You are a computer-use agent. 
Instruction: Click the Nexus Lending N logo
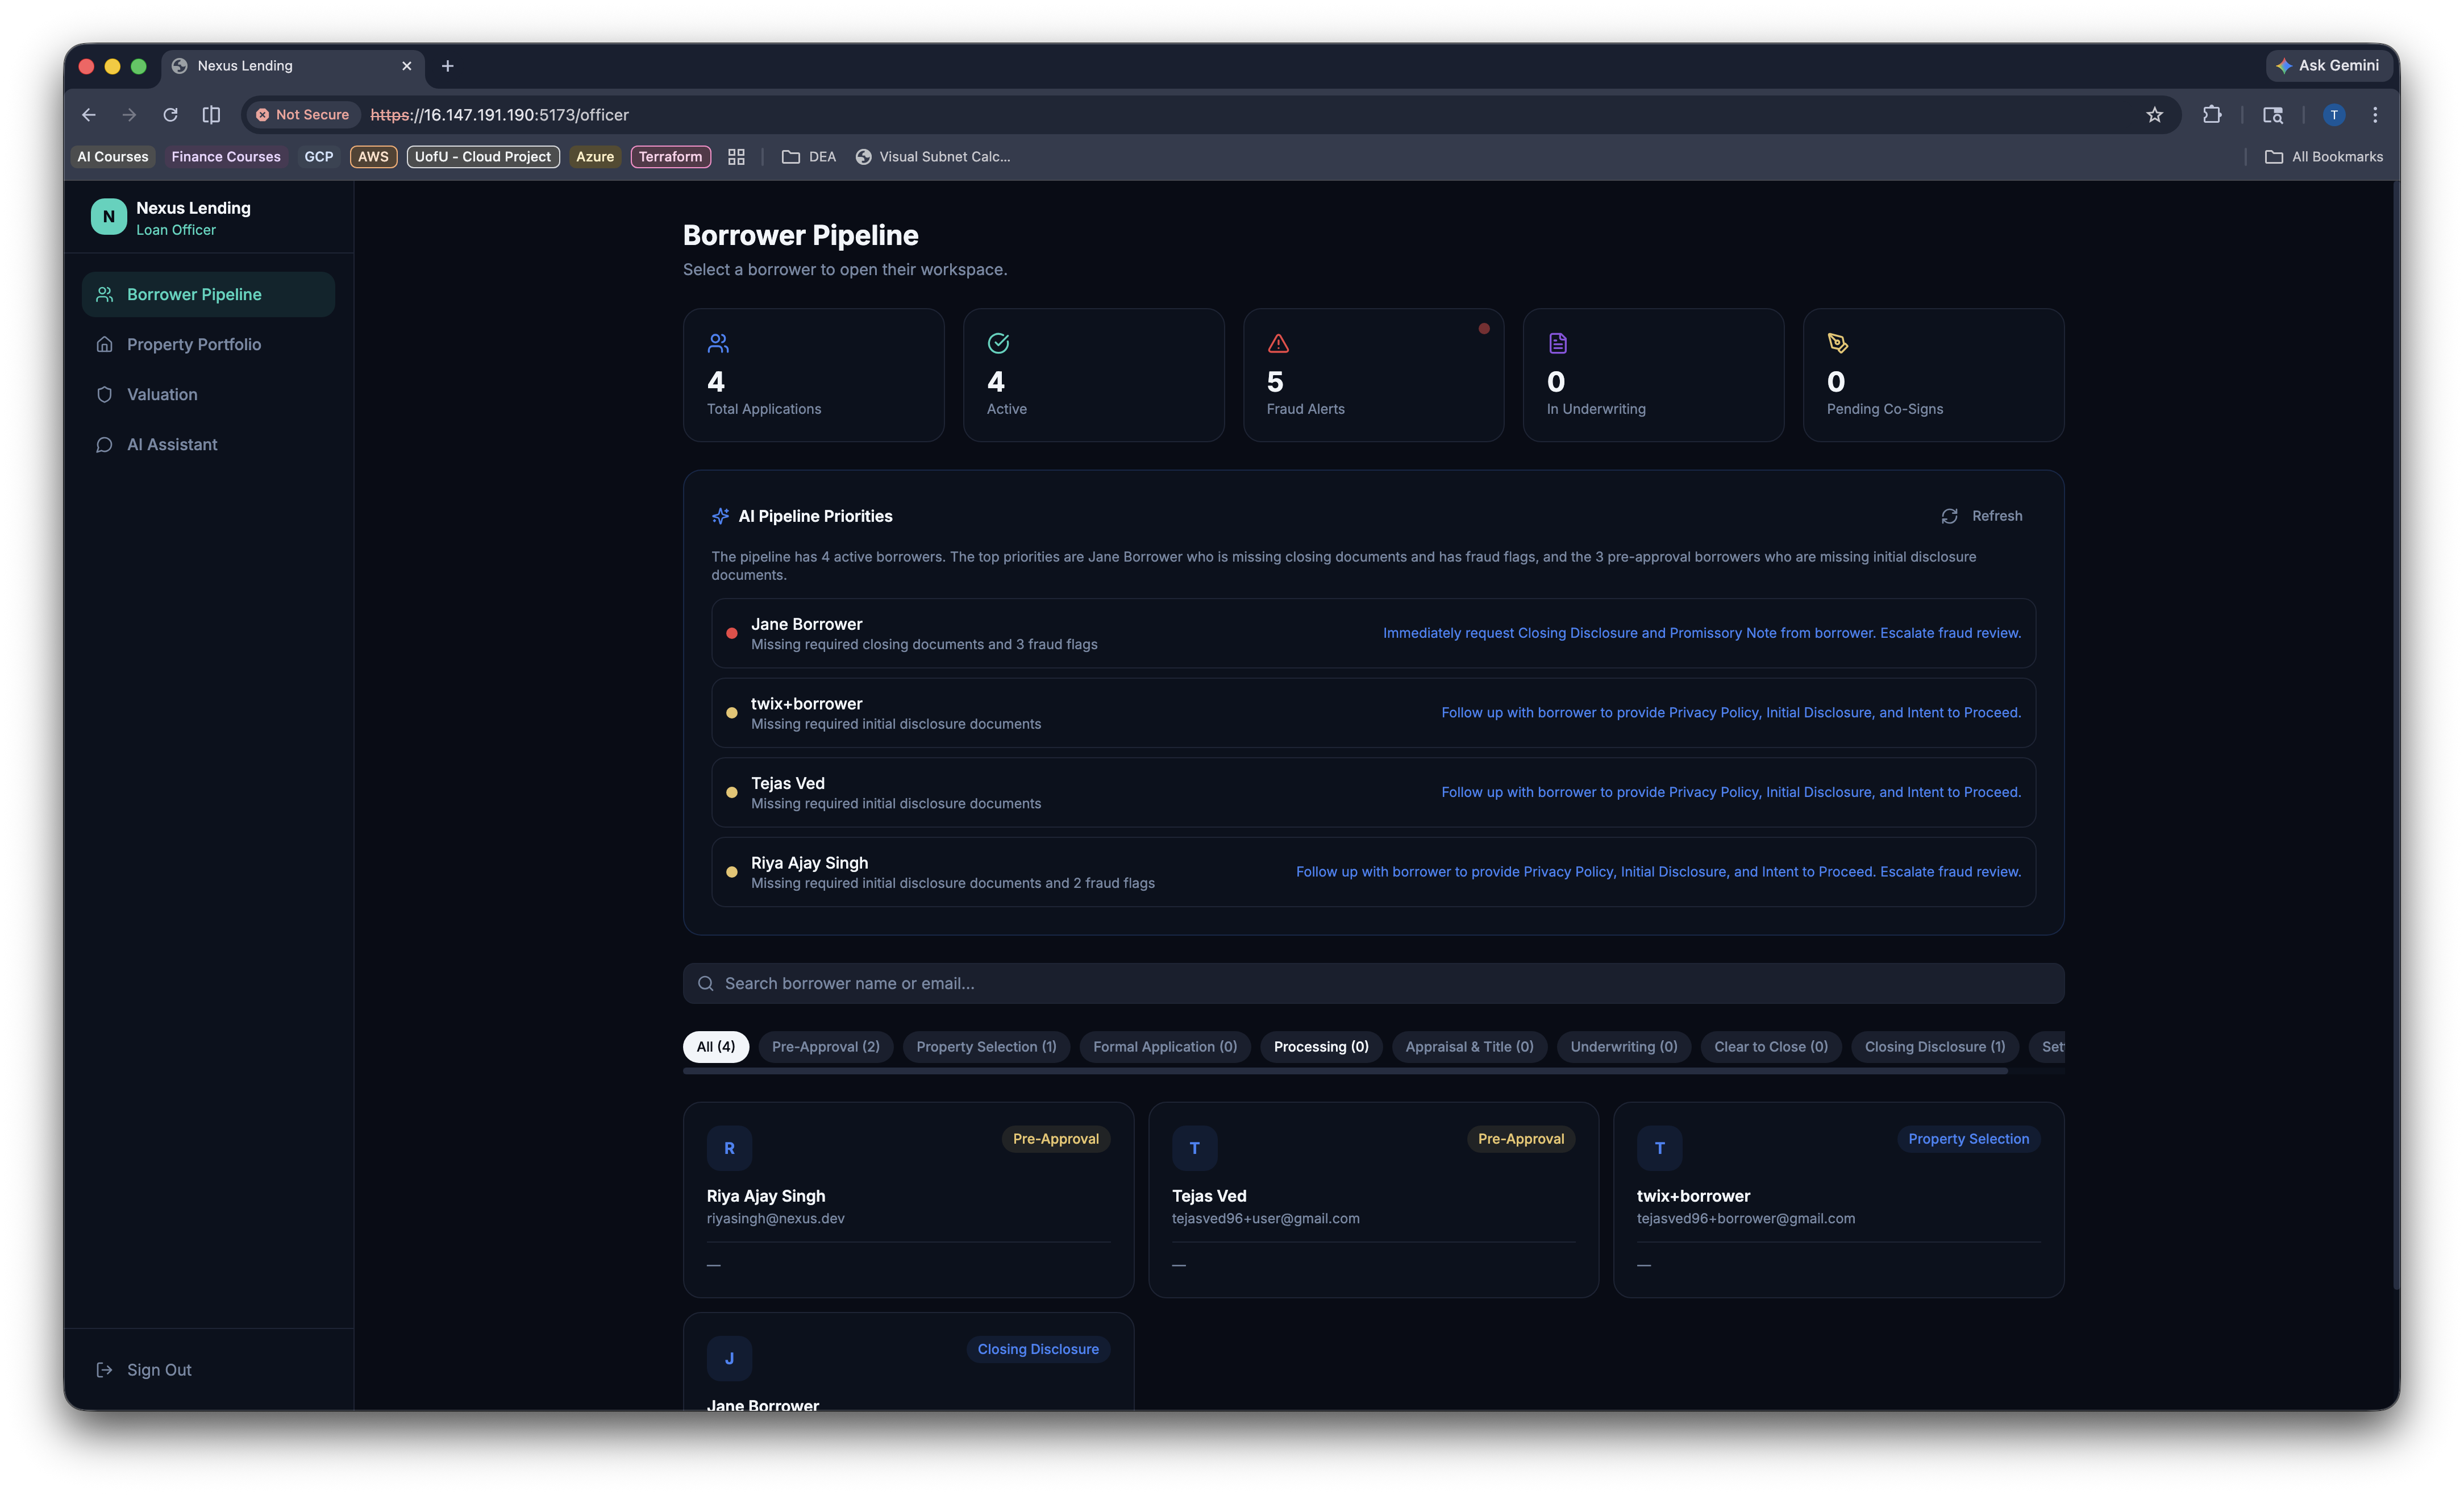(108, 216)
